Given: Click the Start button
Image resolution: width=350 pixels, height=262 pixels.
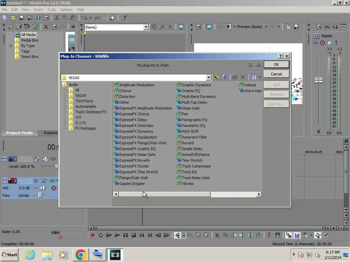Looking at the screenshot, I should click(9, 254).
